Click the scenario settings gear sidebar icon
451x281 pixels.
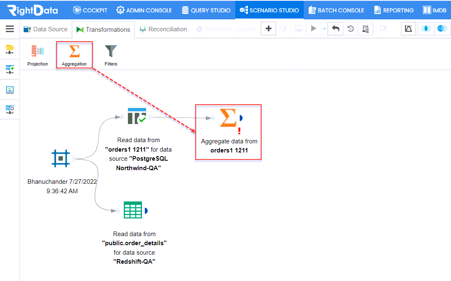click(x=10, y=110)
